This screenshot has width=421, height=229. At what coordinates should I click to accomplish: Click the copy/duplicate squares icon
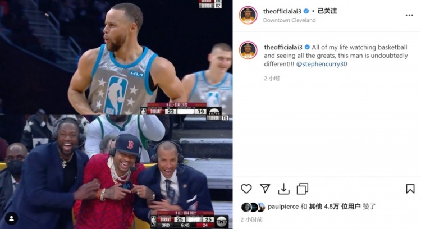coord(303,189)
